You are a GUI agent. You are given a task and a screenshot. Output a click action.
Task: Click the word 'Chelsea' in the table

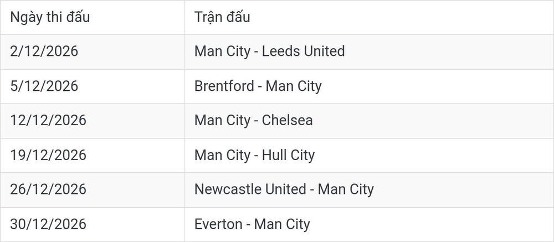pos(287,120)
